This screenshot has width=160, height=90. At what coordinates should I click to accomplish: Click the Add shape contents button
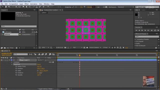point(53,62)
